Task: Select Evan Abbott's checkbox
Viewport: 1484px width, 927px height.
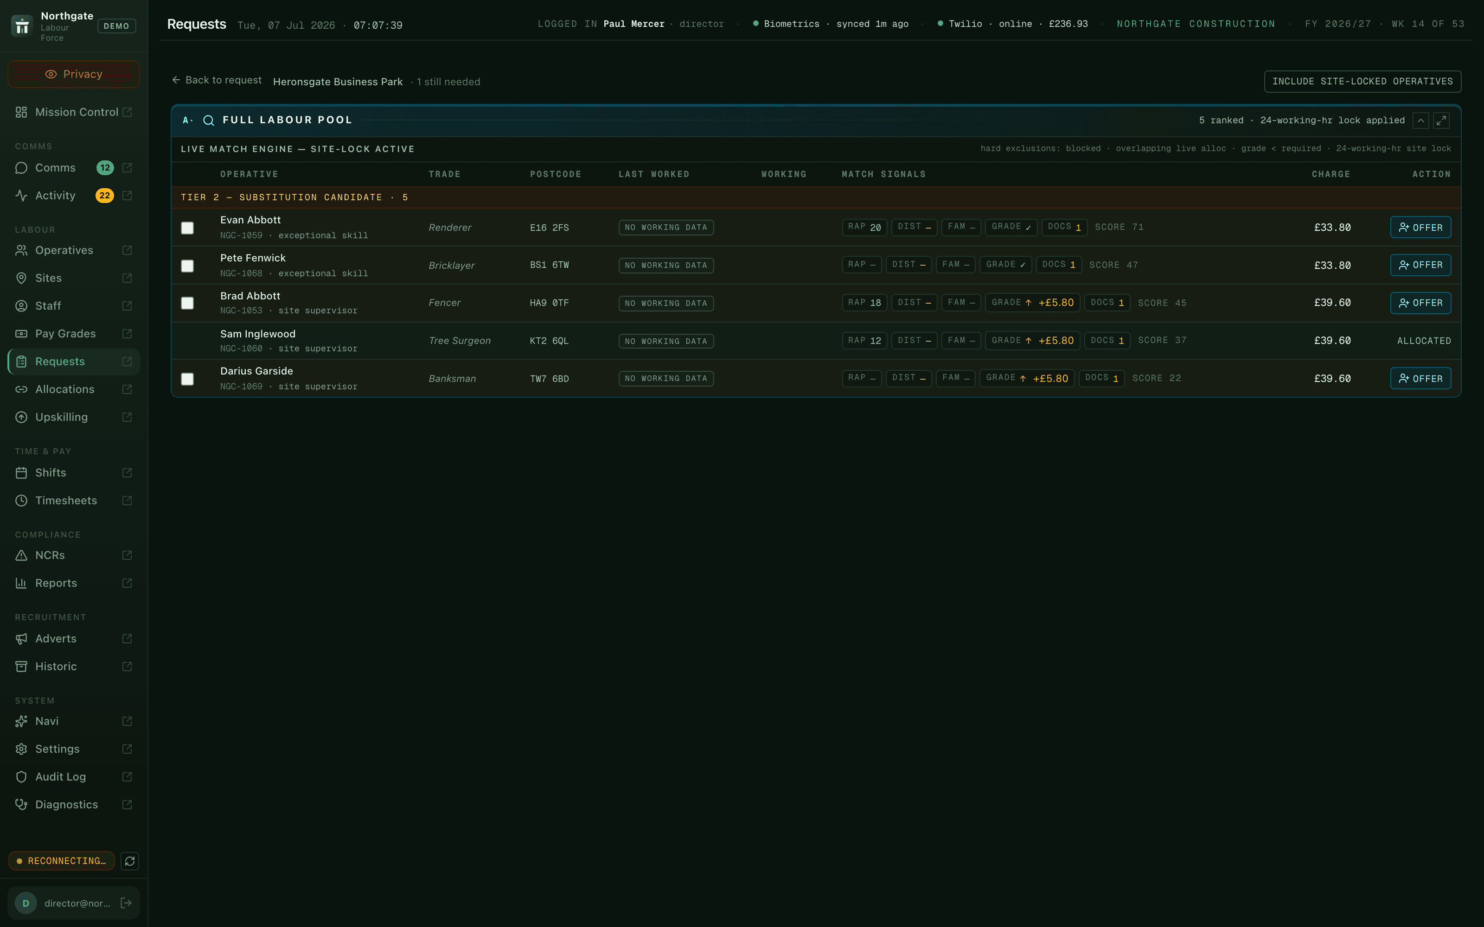Action: pyautogui.click(x=188, y=228)
